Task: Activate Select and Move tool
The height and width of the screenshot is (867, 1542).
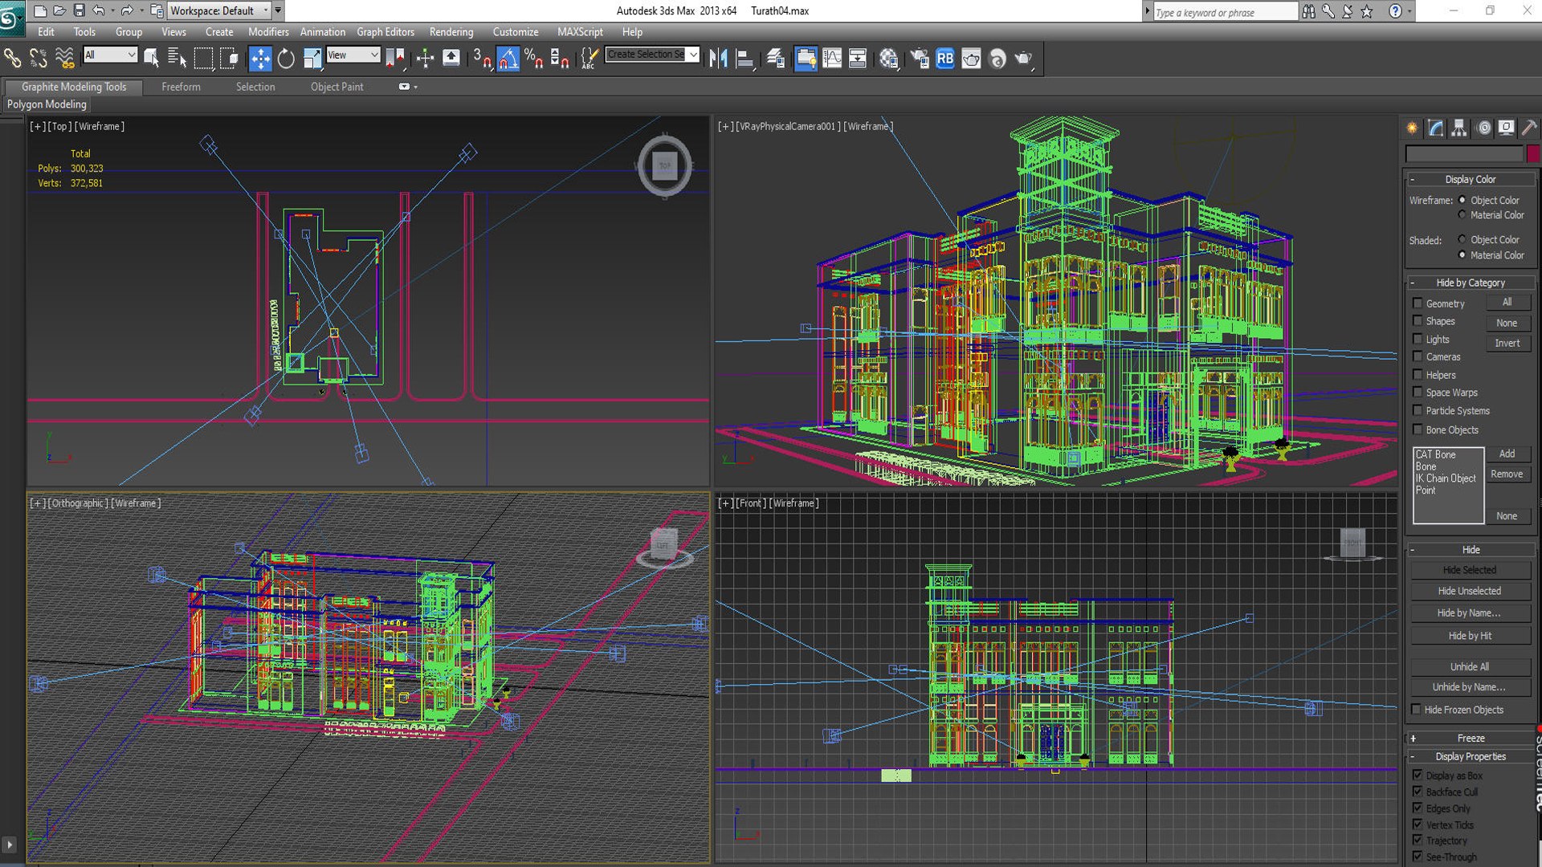Action: point(260,58)
